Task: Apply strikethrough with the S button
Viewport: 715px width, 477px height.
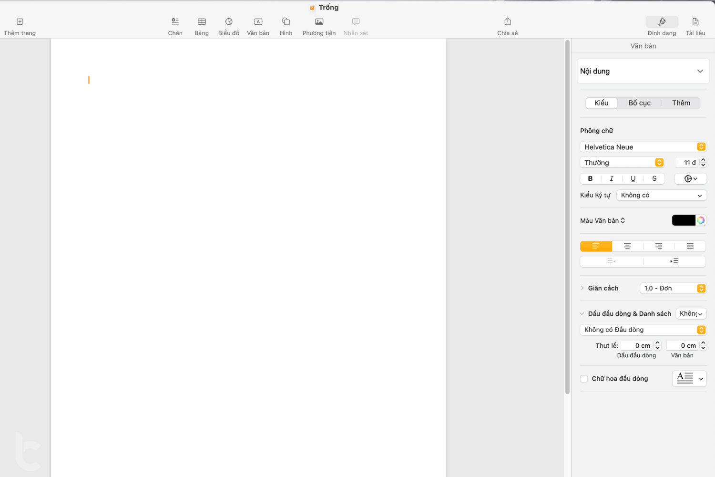Action: [x=654, y=178]
